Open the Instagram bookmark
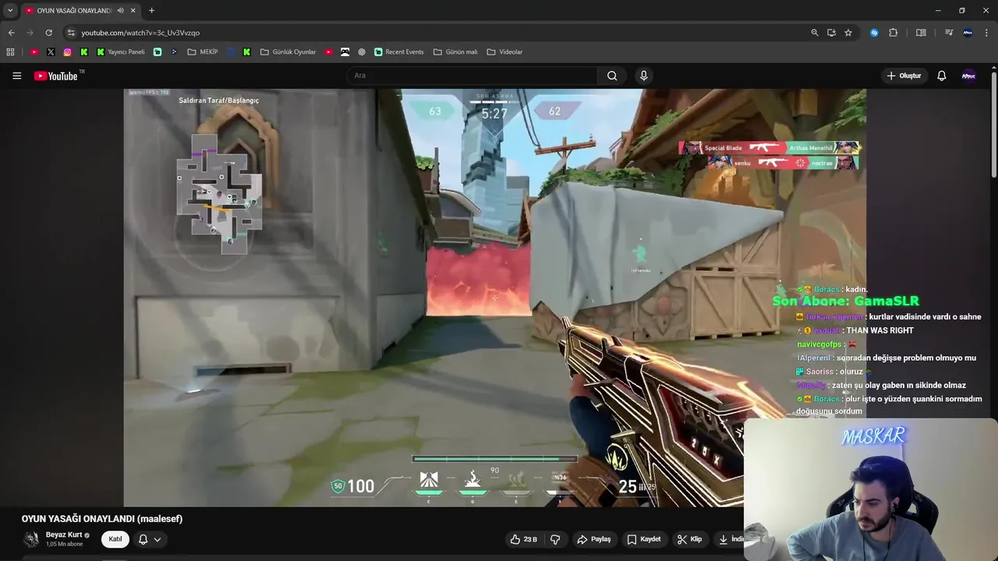Image resolution: width=998 pixels, height=561 pixels. 67,52
